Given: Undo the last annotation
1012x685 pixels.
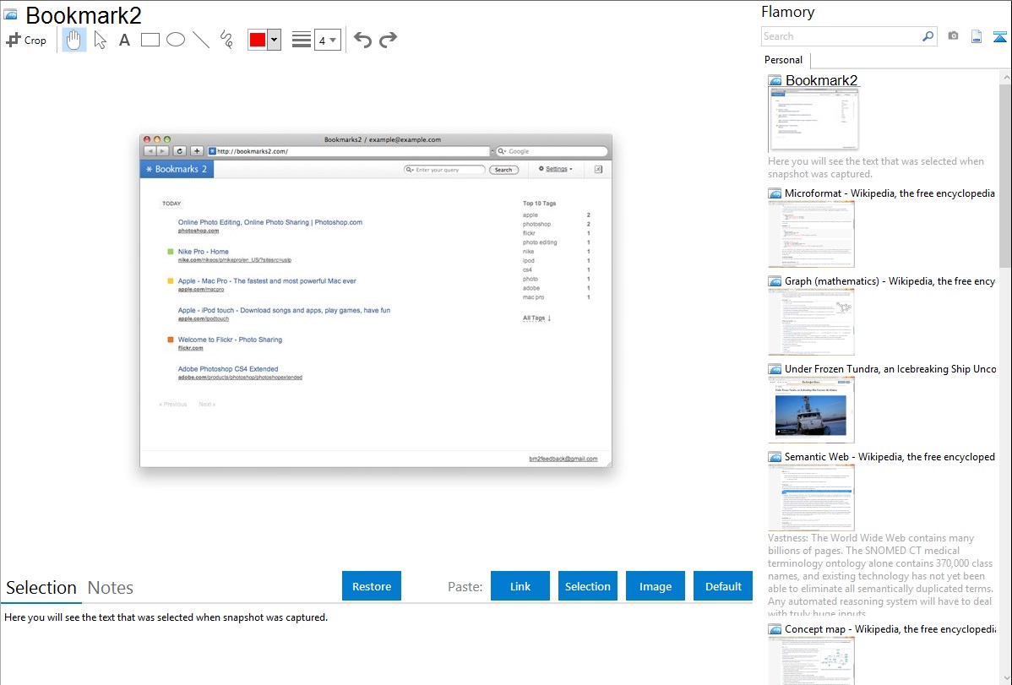Looking at the screenshot, I should (x=362, y=40).
